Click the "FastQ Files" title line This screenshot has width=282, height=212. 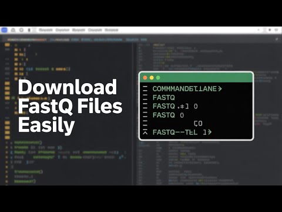point(70,106)
